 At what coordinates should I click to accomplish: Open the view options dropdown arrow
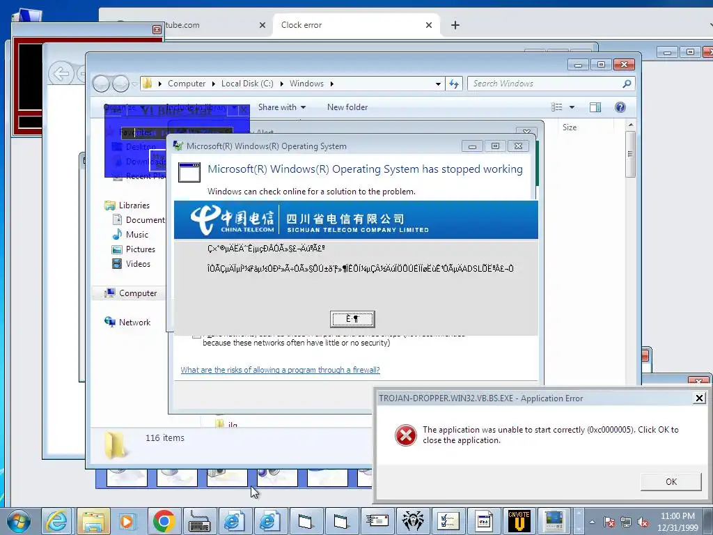pos(572,107)
